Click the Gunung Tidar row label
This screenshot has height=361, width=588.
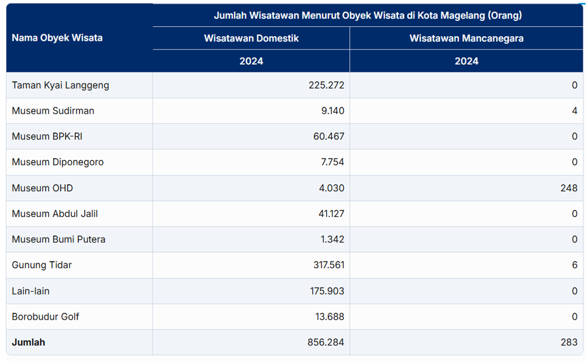pos(41,265)
